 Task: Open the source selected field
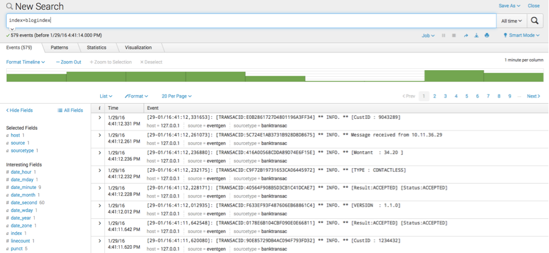(18, 143)
